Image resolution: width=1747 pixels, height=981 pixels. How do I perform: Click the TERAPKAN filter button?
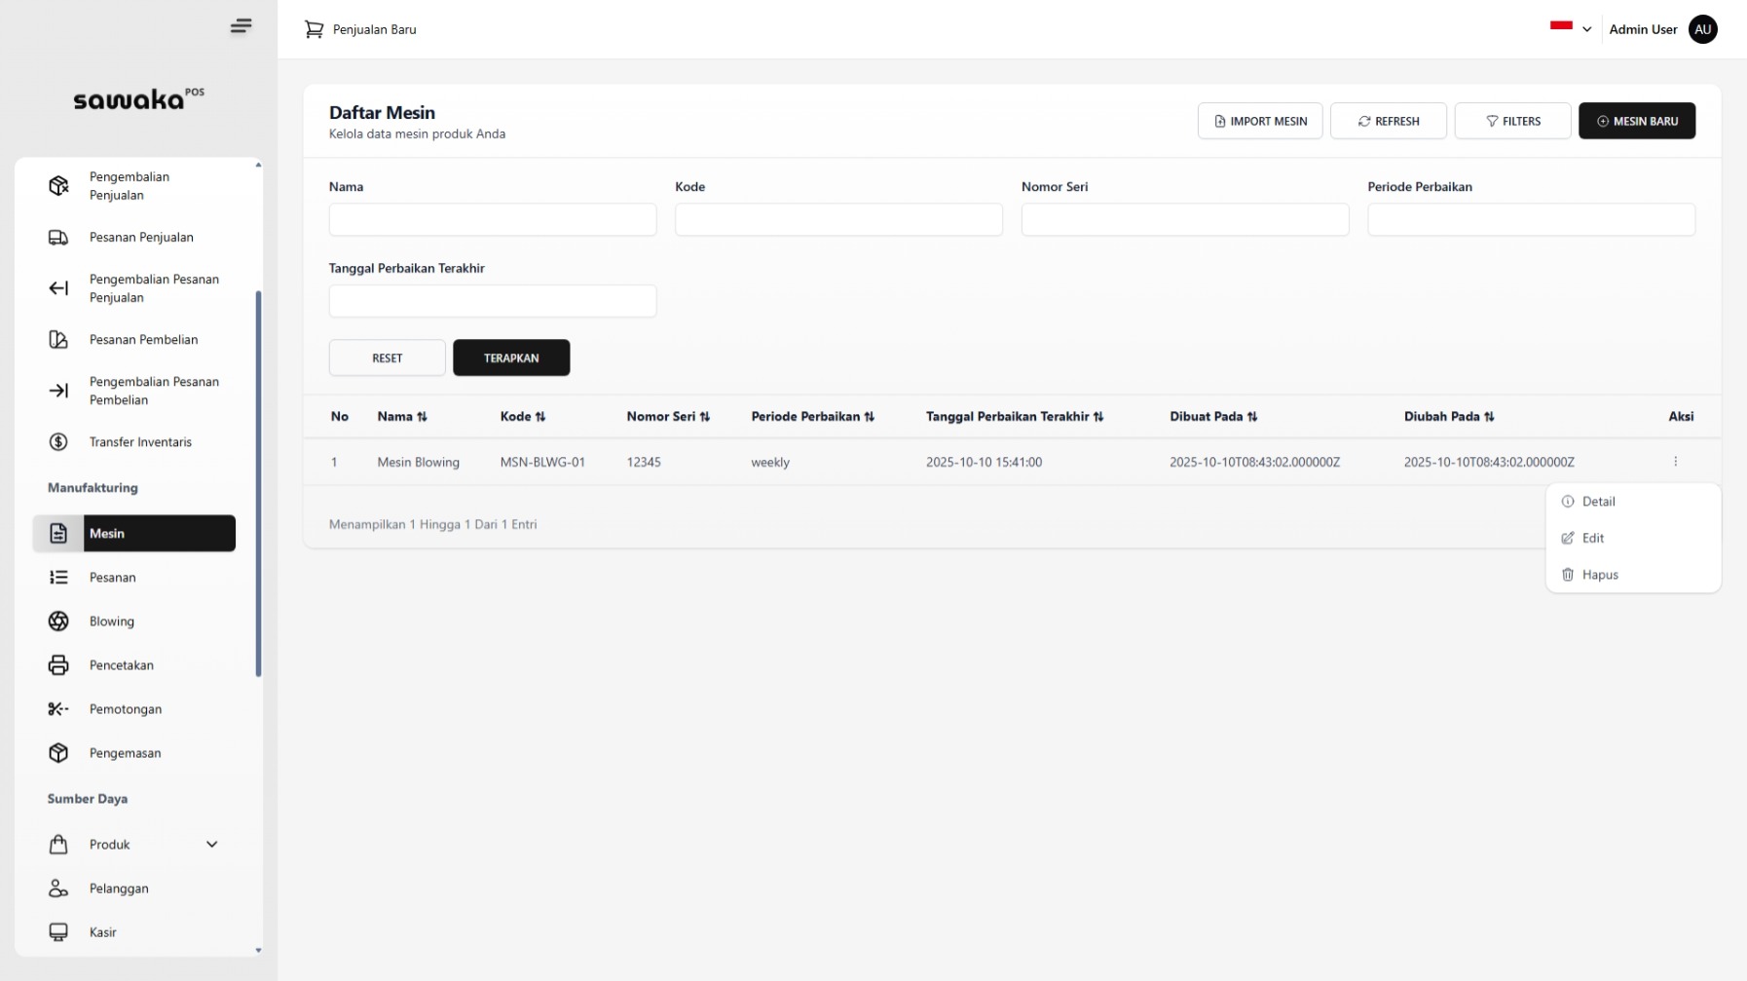pos(511,358)
